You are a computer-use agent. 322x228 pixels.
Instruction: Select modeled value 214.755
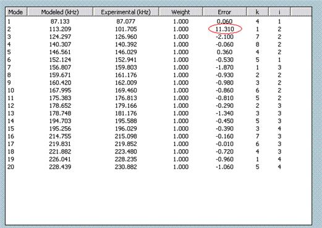click(60, 136)
